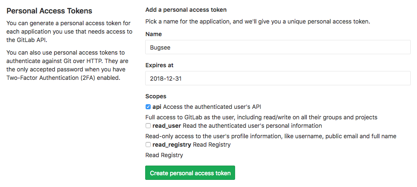This screenshot has height=187, width=417.
Task: Click the Add a personal access token heading
Action: pos(186,10)
